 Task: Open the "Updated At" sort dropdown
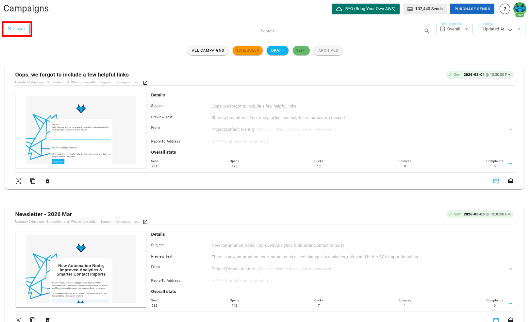[x=518, y=29]
